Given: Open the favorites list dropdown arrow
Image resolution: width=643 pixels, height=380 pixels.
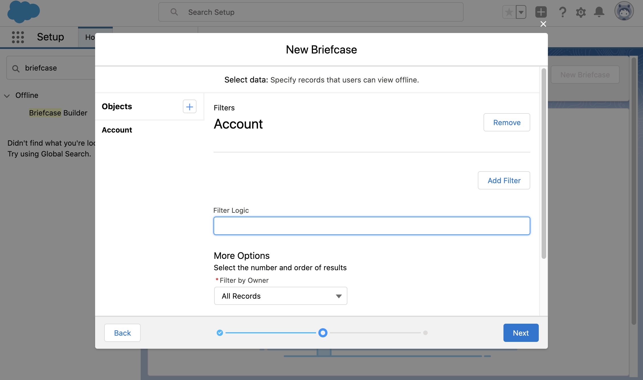Looking at the screenshot, I should coord(521,12).
